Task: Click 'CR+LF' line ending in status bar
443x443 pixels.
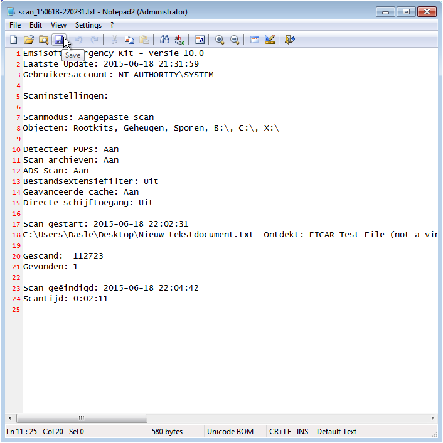Action: [280, 432]
